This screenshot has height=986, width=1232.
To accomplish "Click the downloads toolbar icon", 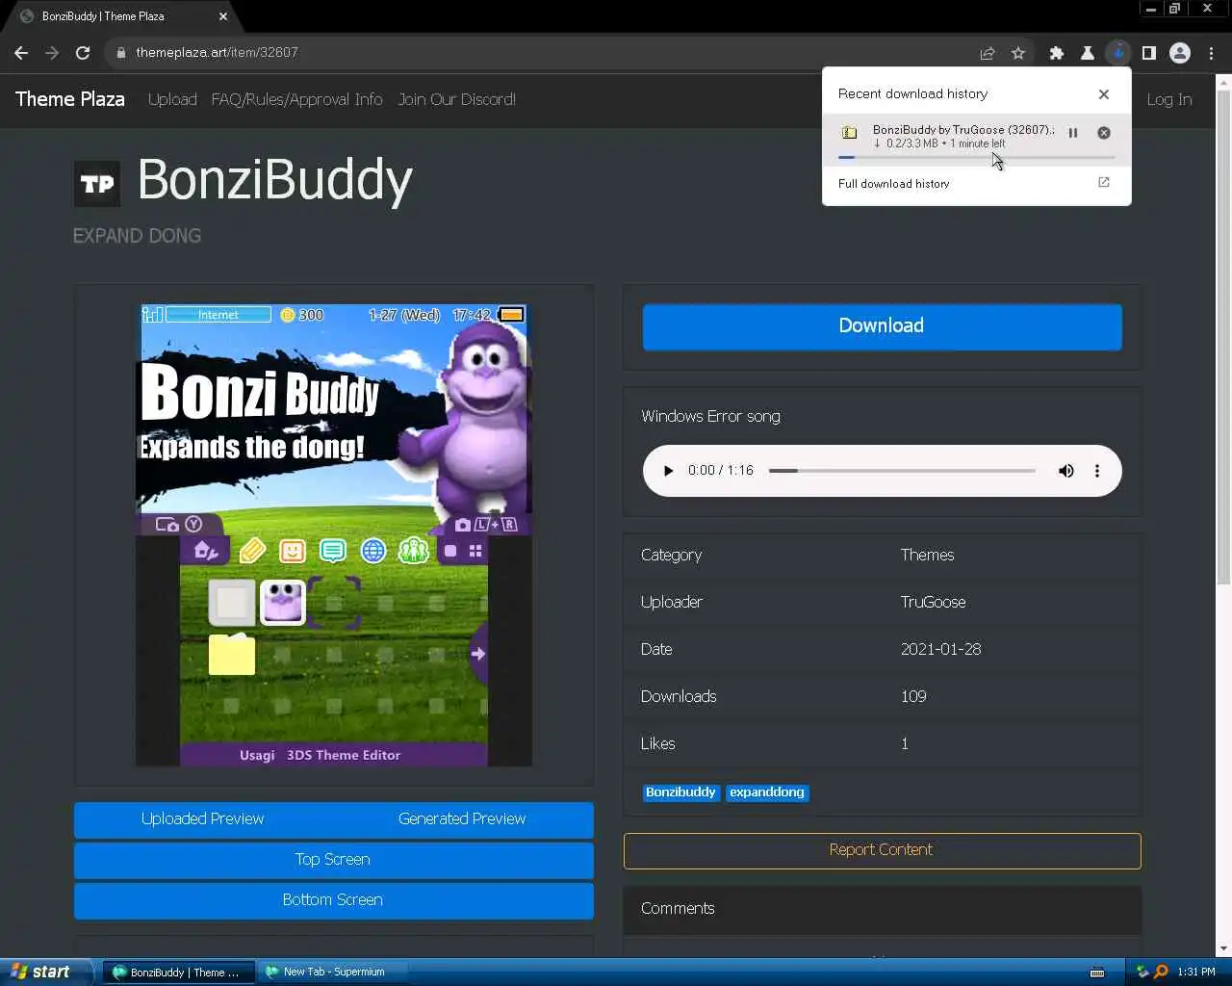I will (1118, 53).
